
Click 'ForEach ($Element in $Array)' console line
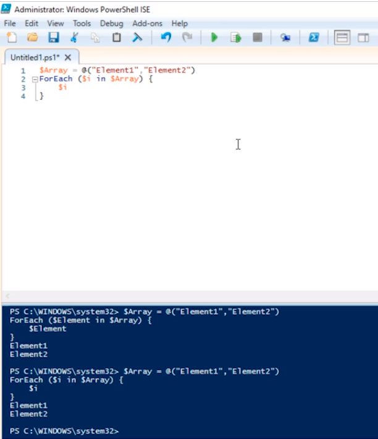tap(80, 320)
